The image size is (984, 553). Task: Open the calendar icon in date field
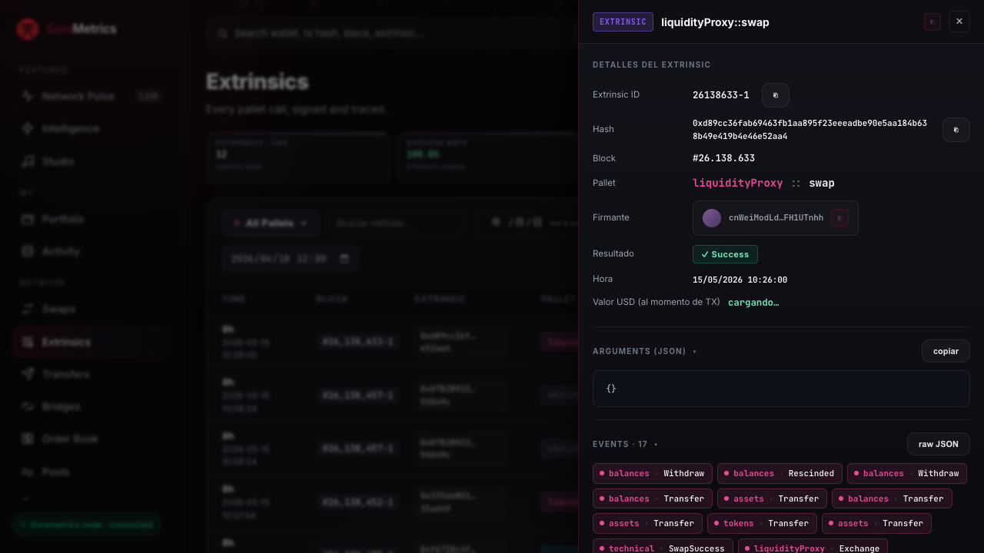[344, 259]
